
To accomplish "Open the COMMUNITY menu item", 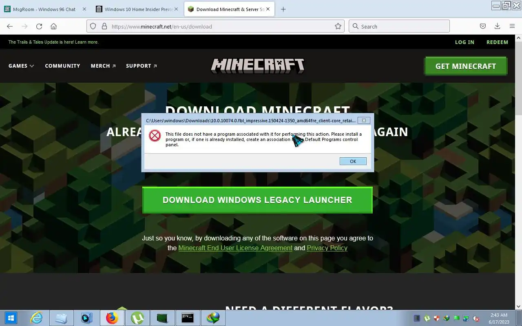I will coord(62,66).
